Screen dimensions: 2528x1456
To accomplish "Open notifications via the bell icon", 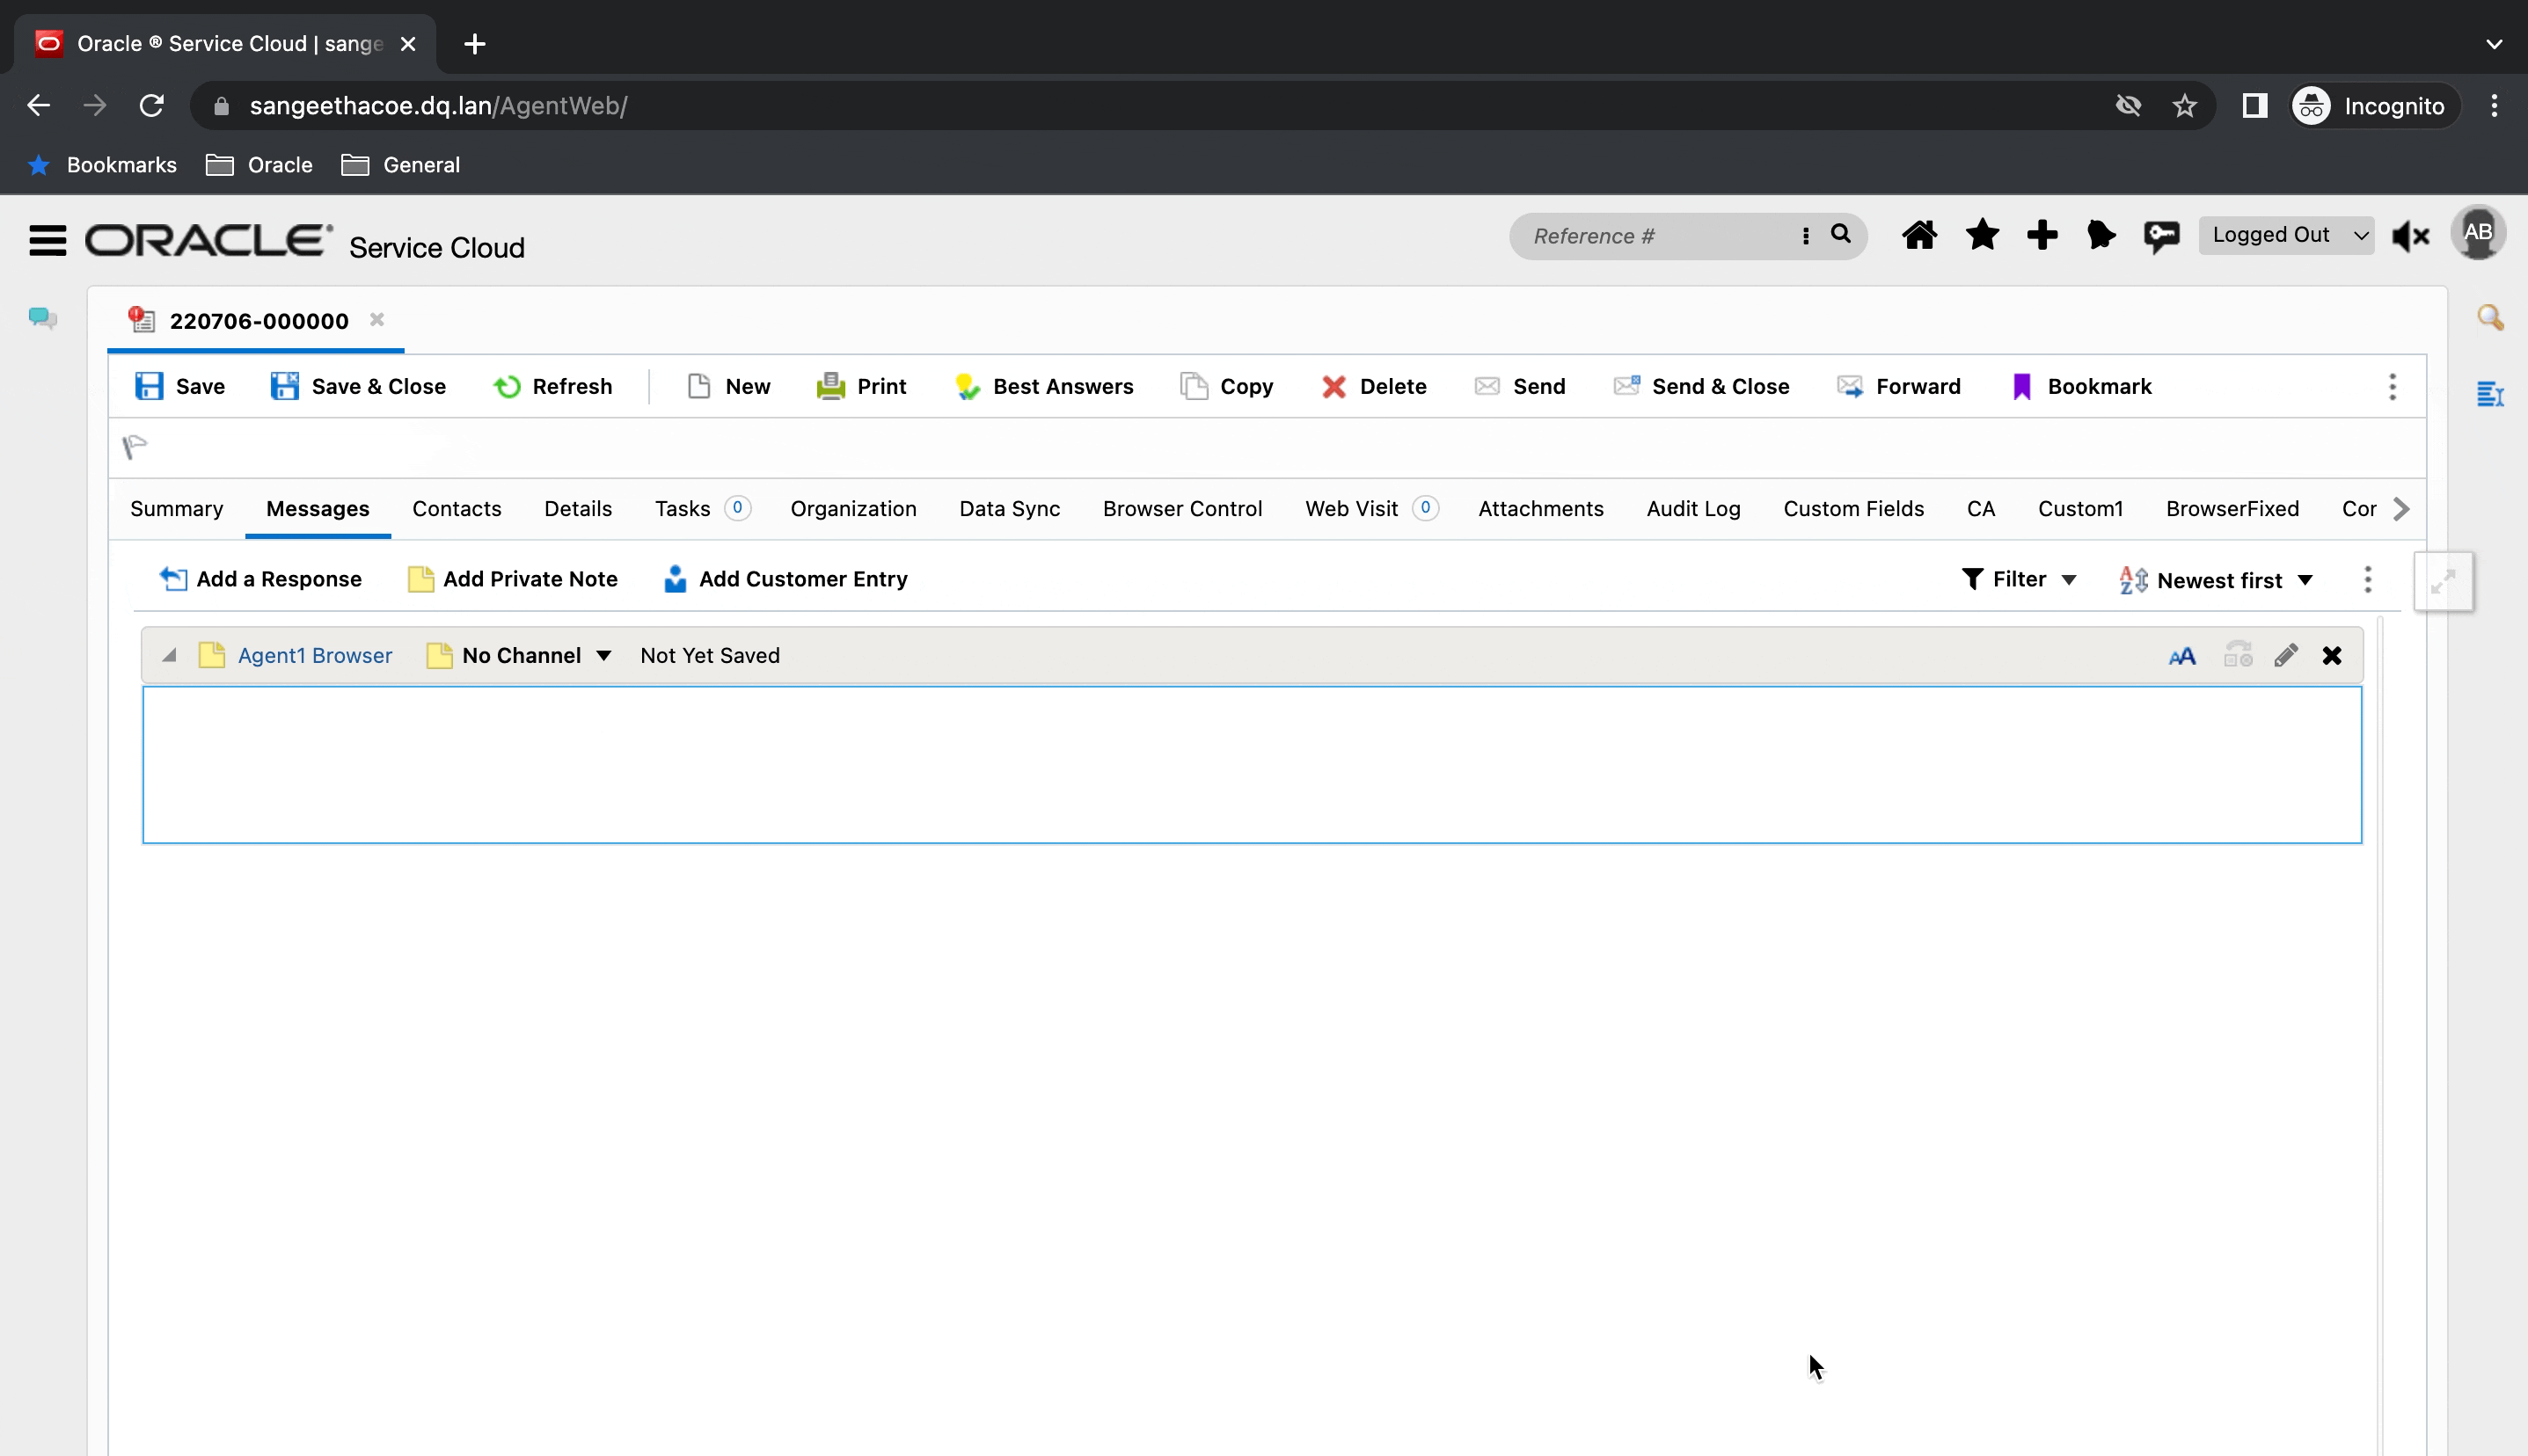I will click(2101, 235).
